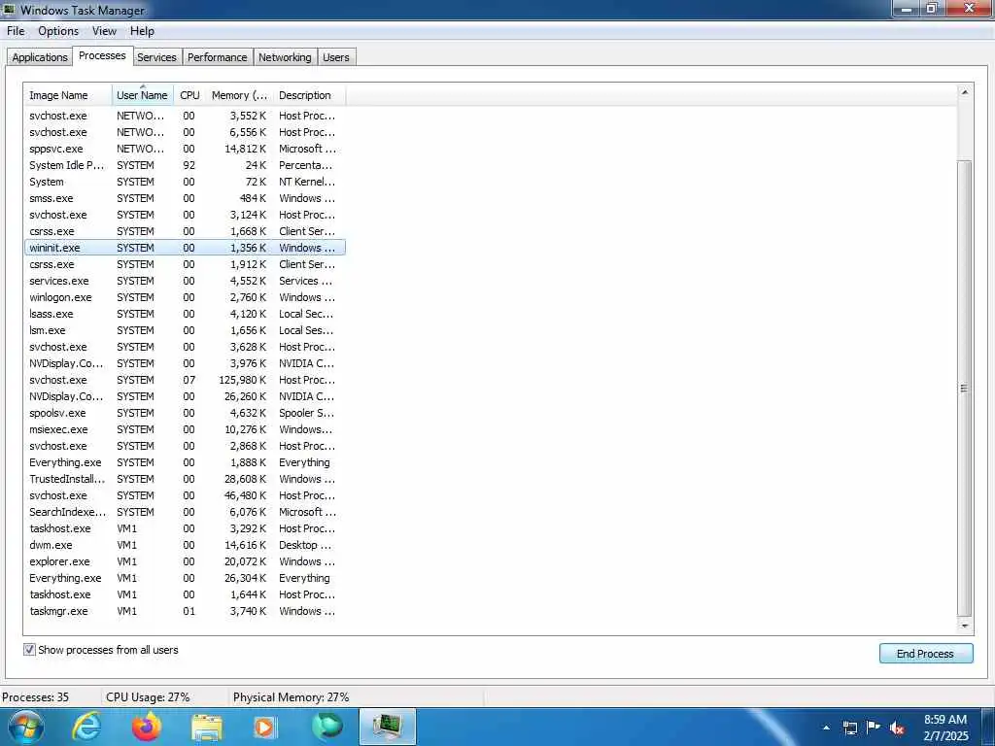995x746 pixels.
Task: Select the sppsvc.exe process
Action: click(x=185, y=149)
